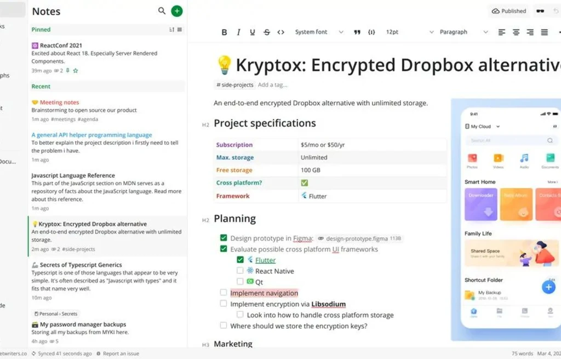Click favorite star on ReactConf 2021 note
Image resolution: width=561 pixels, height=359 pixels.
pos(76,71)
